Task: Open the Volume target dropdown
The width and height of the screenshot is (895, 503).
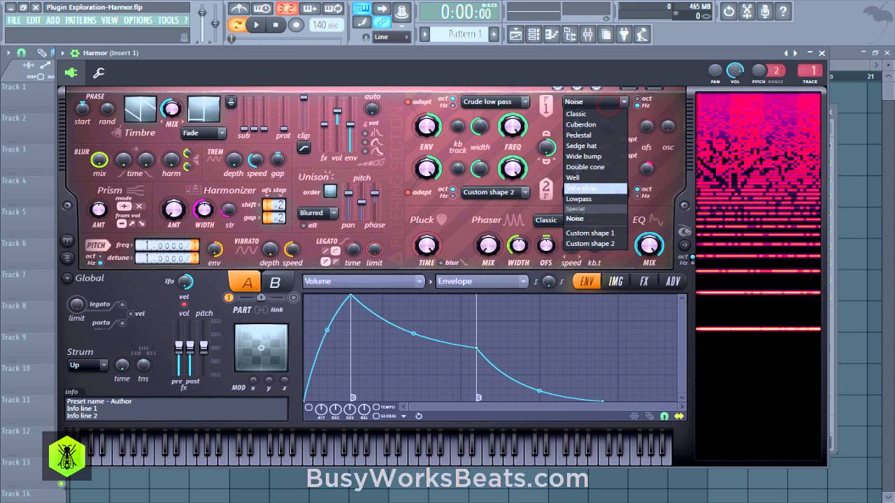Action: click(x=363, y=282)
